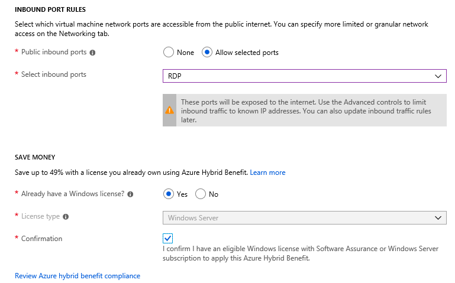Image resolution: width=455 pixels, height=283 pixels.
Task: Toggle the Confirmation checkbox
Action: [x=167, y=238]
